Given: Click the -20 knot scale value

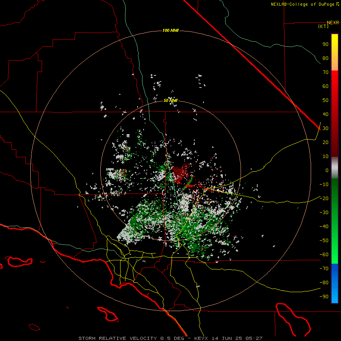Looking at the screenshot, I should click(324, 198).
